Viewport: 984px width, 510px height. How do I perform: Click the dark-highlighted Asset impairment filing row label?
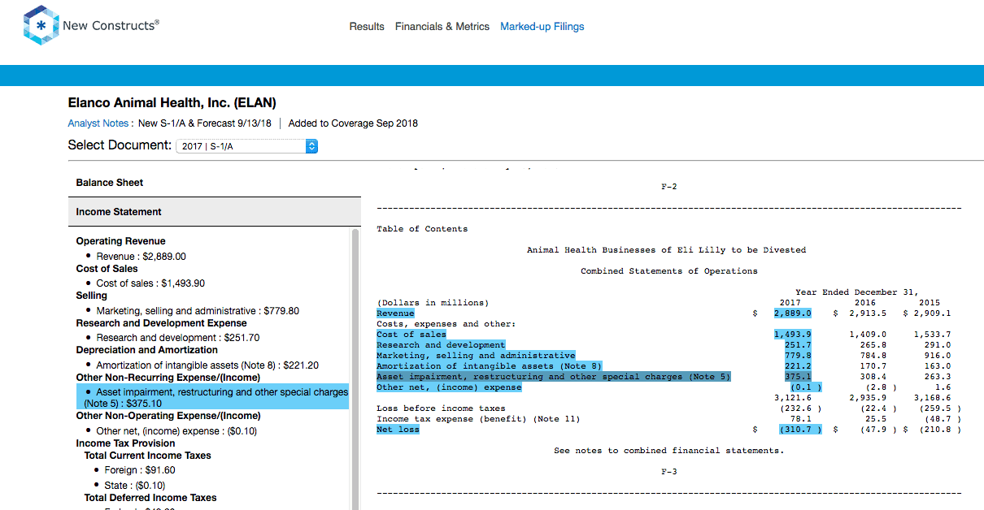554,377
